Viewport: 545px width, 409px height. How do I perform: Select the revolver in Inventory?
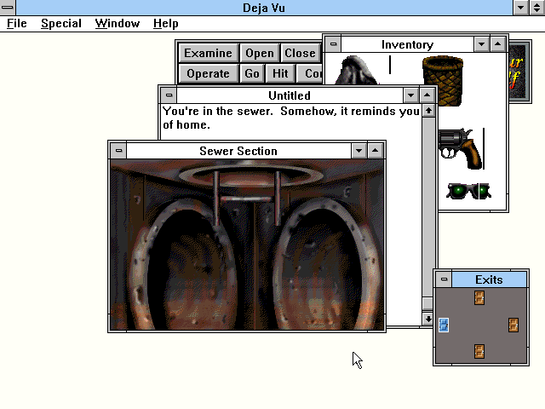click(461, 149)
